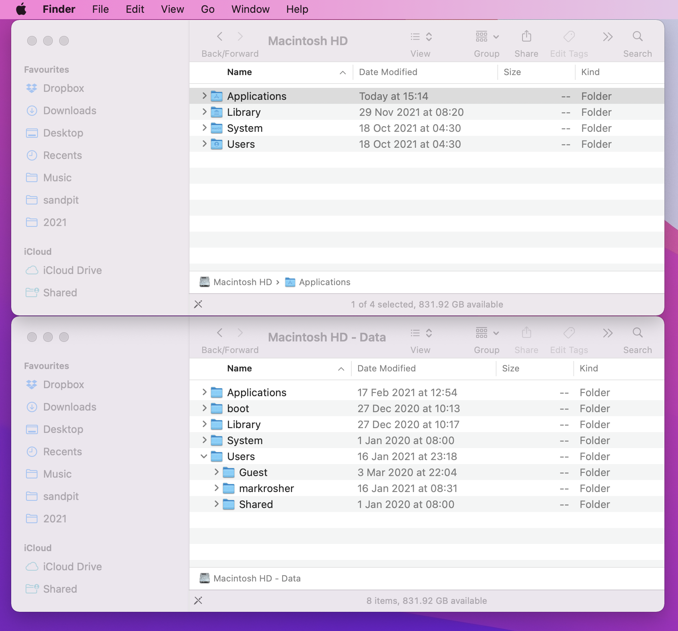This screenshot has height=631, width=678.
Task: Show more toolbar items in Macintosh HD - Data window
Action: tap(608, 333)
